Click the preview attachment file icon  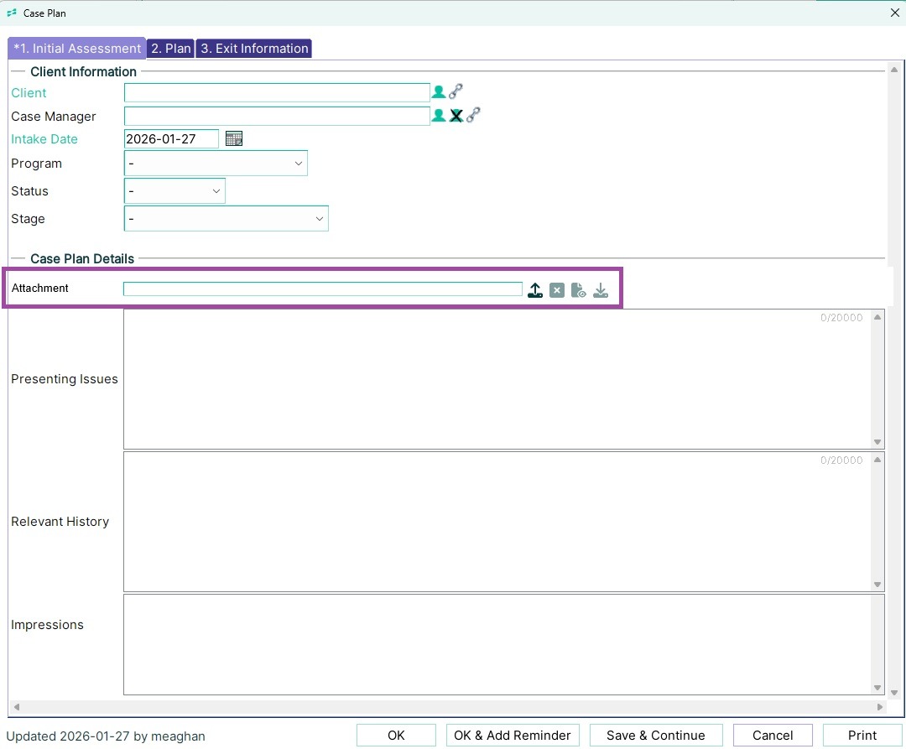pos(578,290)
